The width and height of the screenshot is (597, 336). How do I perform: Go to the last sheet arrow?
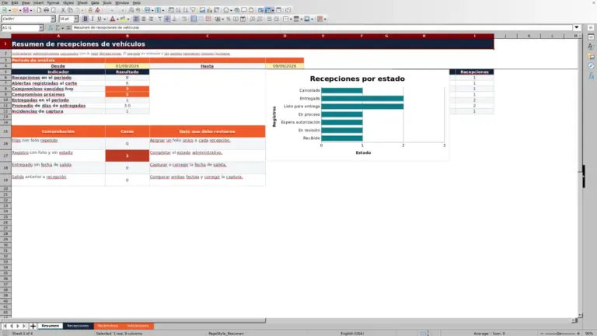click(24, 326)
